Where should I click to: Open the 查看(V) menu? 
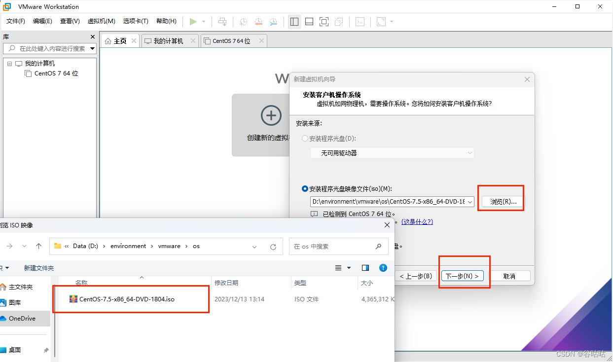[x=70, y=21]
